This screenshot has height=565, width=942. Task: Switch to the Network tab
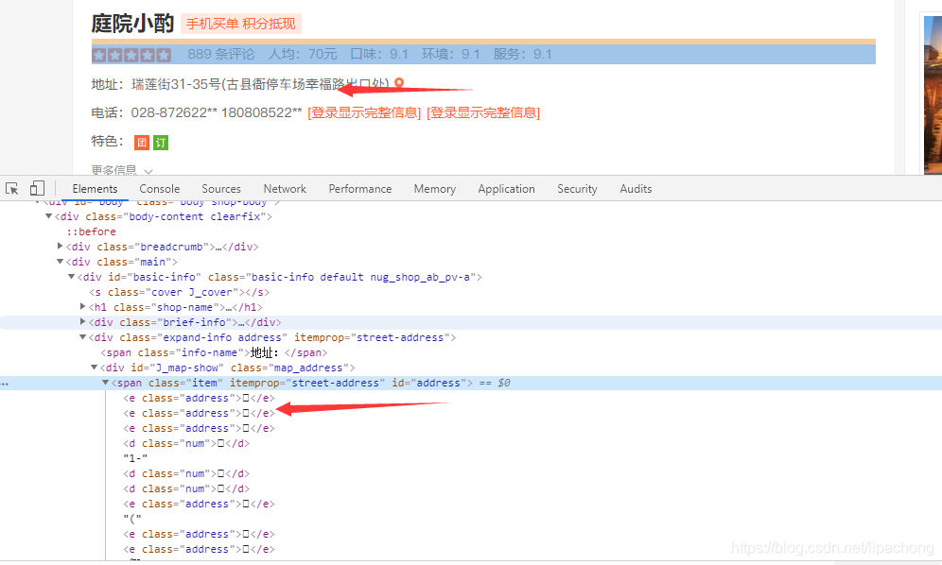tap(285, 189)
